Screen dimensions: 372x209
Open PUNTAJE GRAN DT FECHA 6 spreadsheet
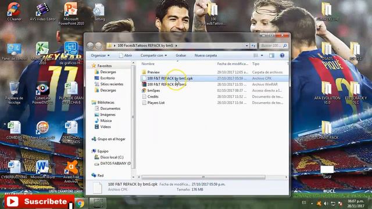tap(71, 93)
